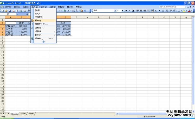
Task: Expand the Insert menu's hidden items chevron
Action: [43, 42]
